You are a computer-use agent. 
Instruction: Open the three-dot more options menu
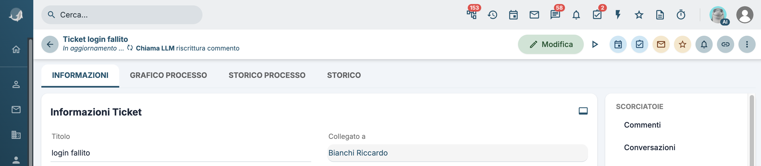(747, 44)
